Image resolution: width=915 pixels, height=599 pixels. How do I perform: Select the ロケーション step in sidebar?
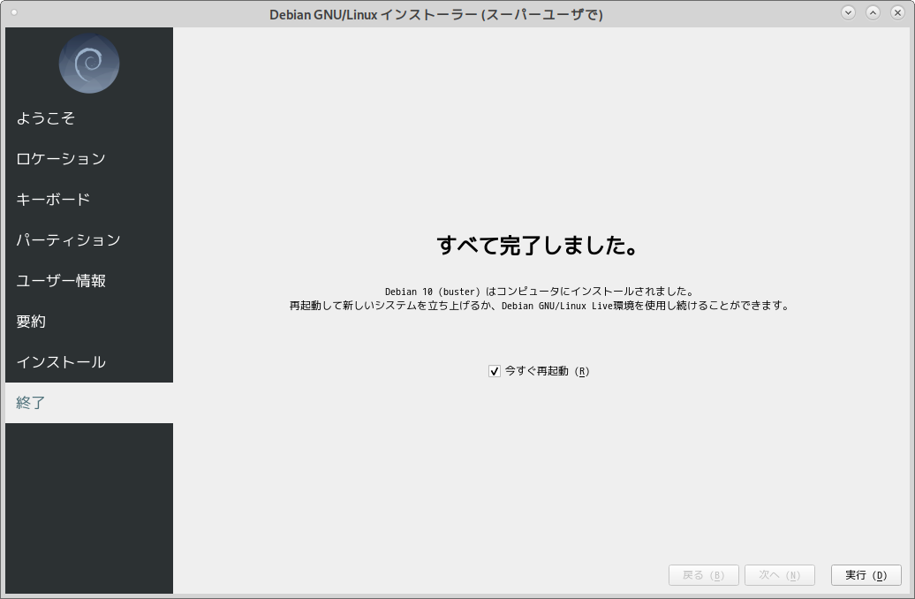tap(89, 159)
